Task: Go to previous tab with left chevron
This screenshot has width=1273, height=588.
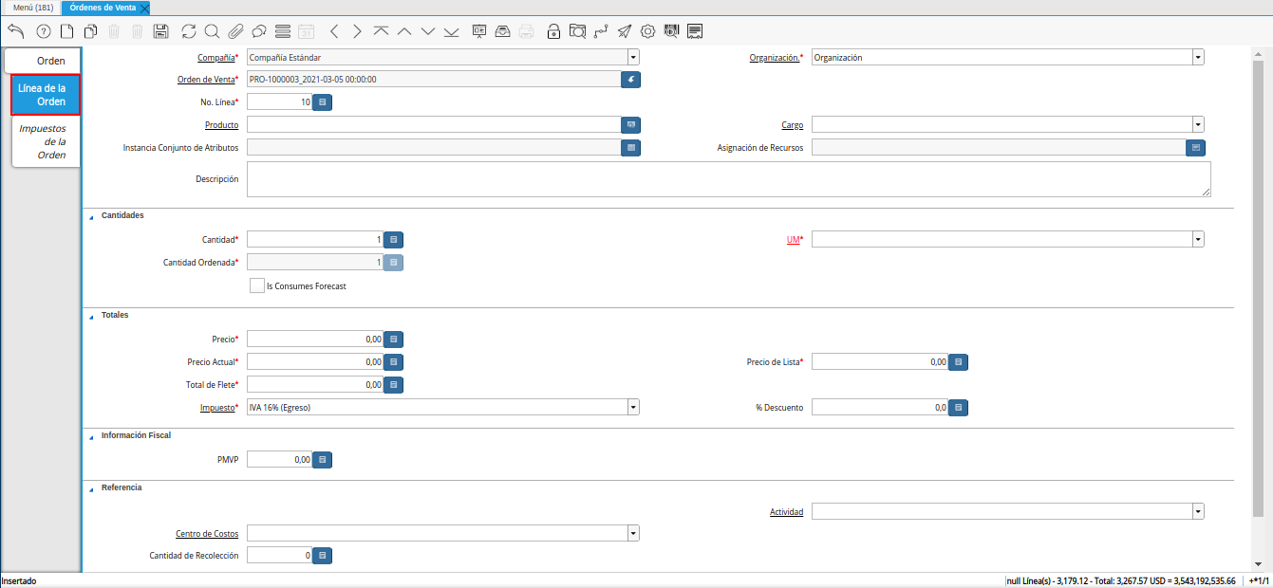Action: tap(333, 31)
